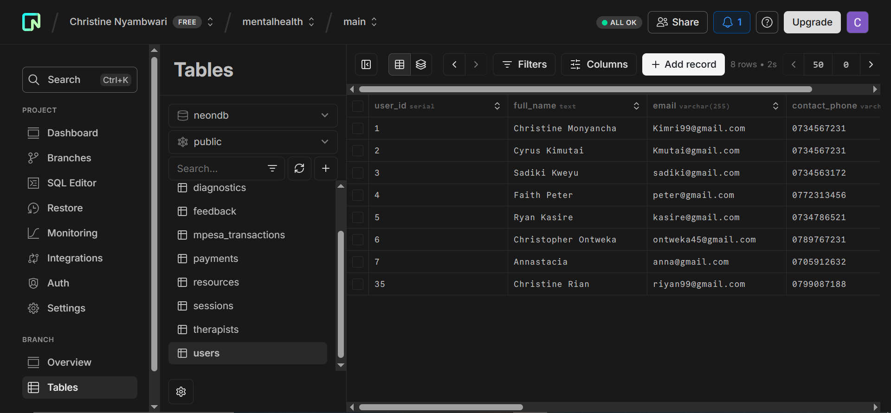Go to next page of rows
This screenshot has width=891, height=413.
[x=871, y=64]
